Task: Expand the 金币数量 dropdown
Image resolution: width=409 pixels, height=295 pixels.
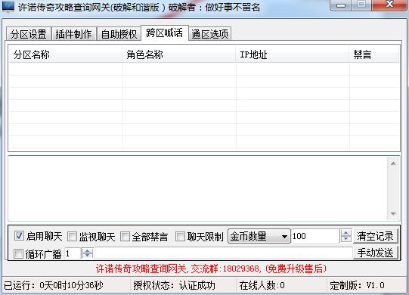Action: pyautogui.click(x=259, y=236)
